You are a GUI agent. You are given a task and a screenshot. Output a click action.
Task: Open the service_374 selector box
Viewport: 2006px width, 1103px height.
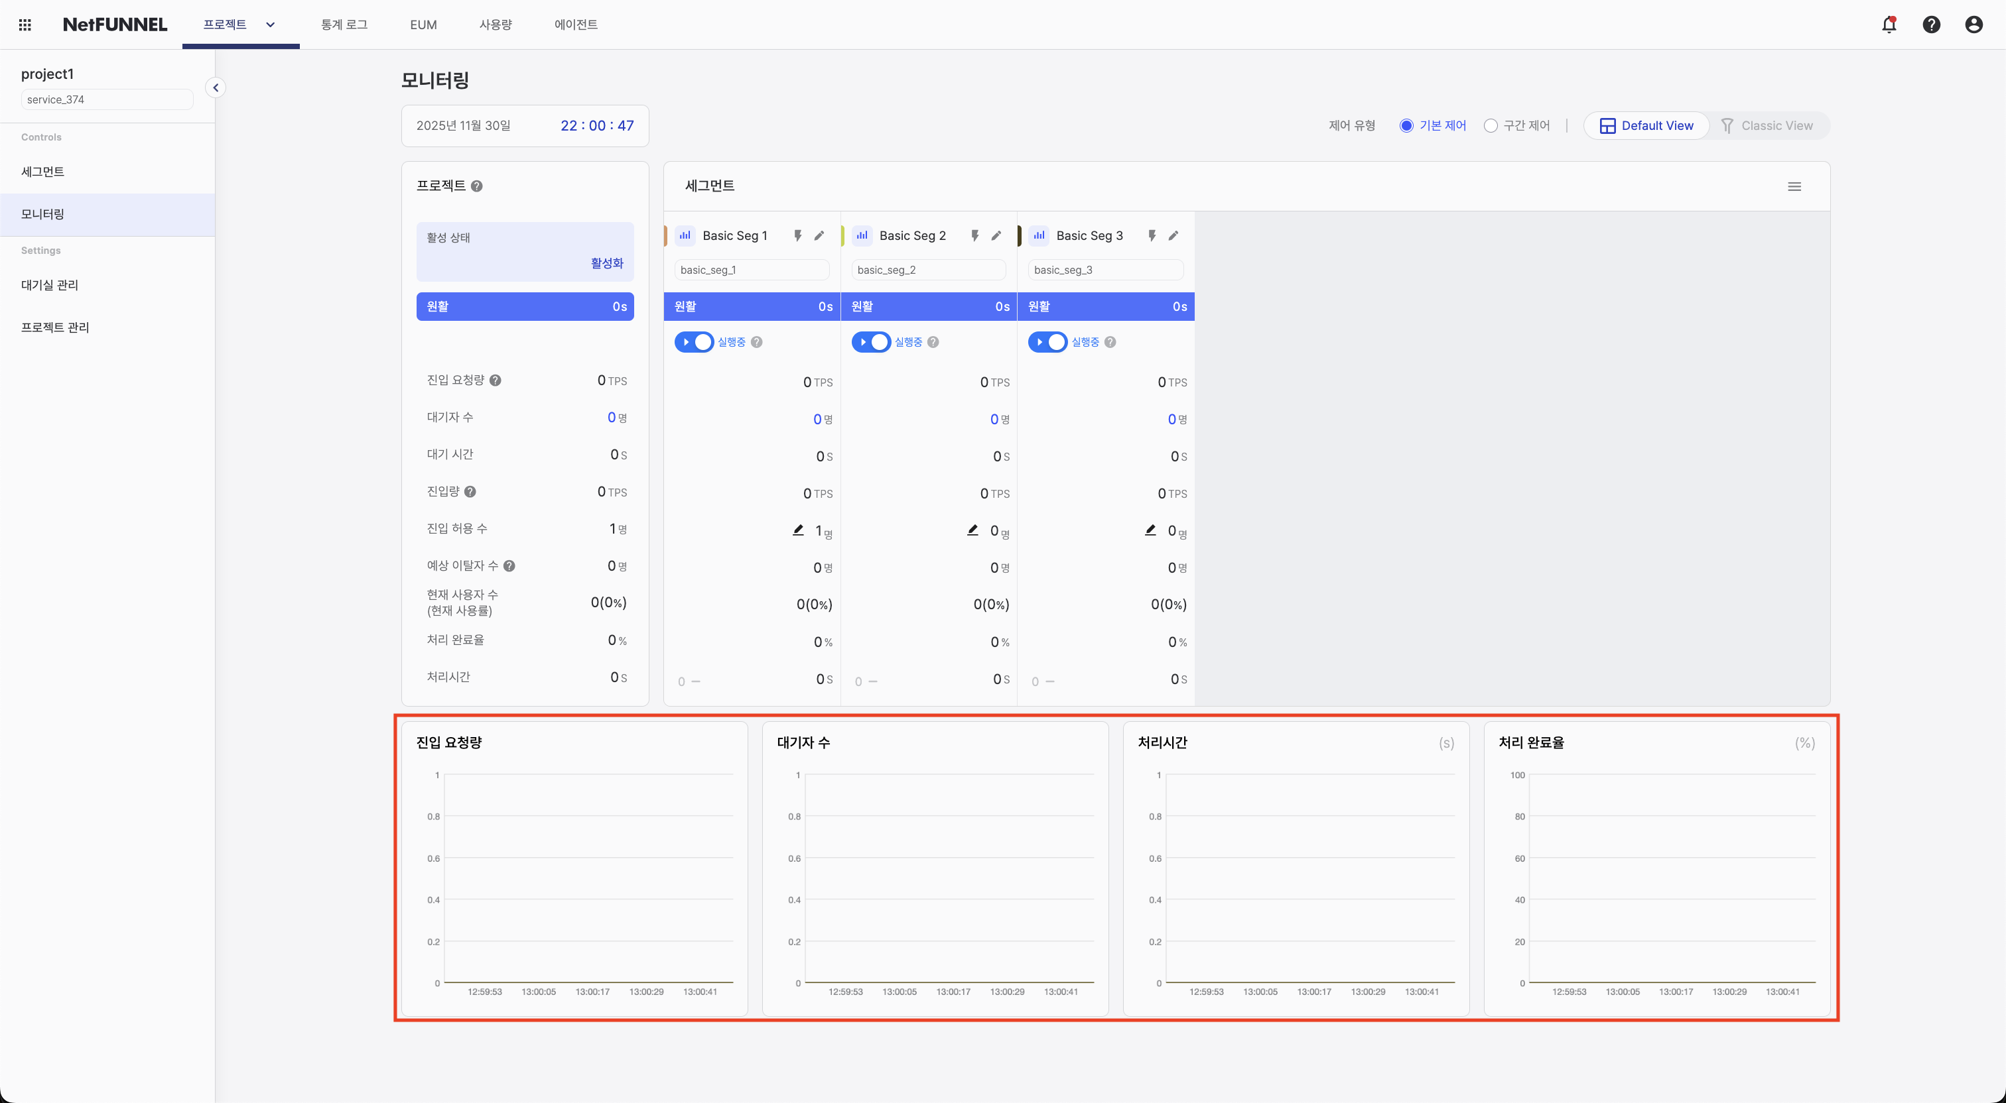pos(107,99)
